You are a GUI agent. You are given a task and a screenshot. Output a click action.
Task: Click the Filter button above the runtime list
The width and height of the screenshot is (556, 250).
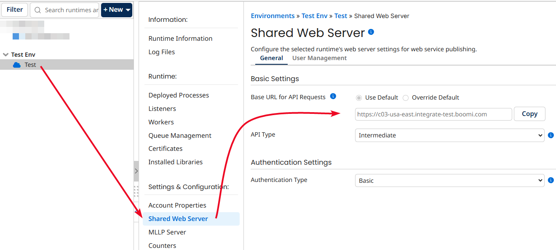pos(14,10)
